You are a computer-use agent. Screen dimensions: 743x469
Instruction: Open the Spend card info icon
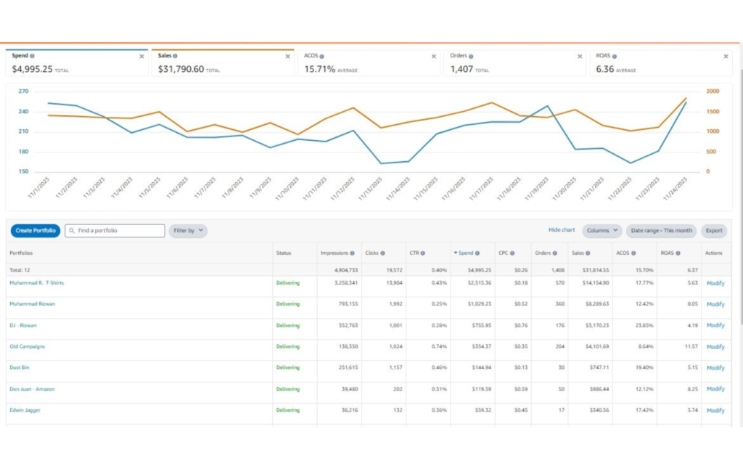point(32,56)
